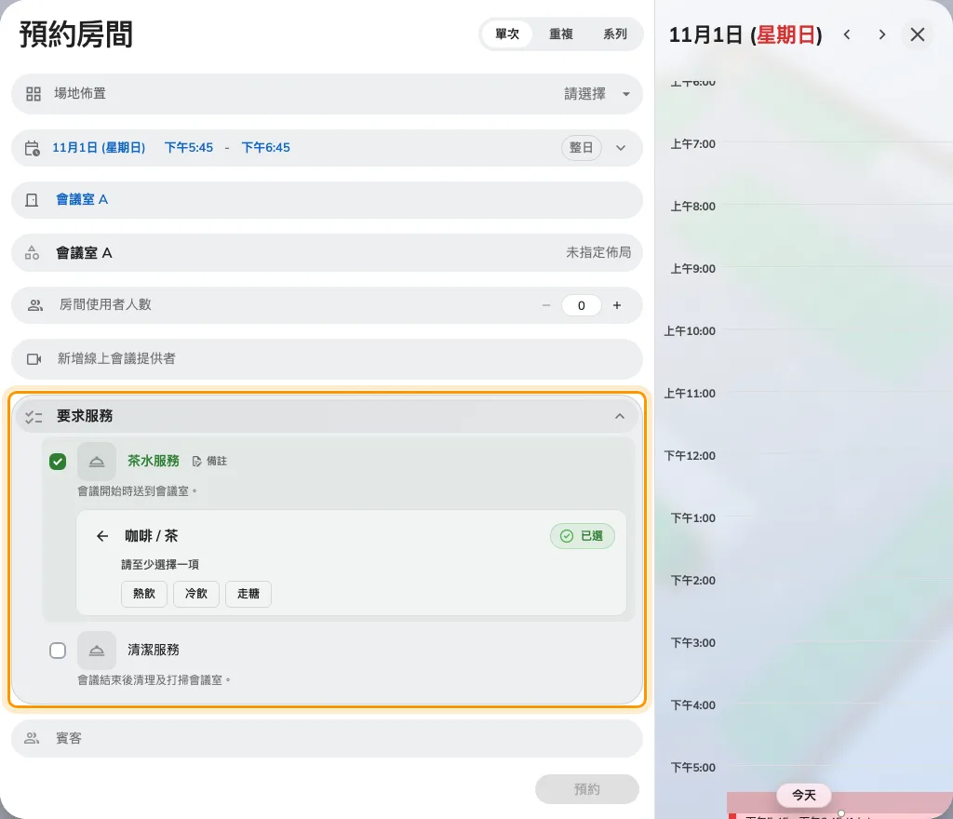Click the video camera icon
The height and width of the screenshot is (819, 953).
point(34,359)
